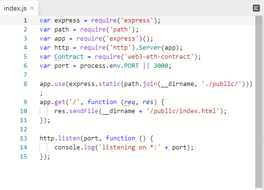The height and width of the screenshot is (190, 264).
Task: Click line number 5 in the gutter
Action: click(25, 57)
